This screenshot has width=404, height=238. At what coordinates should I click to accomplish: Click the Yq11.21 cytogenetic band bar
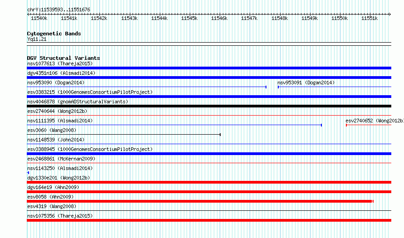pyautogui.click(x=209, y=44)
